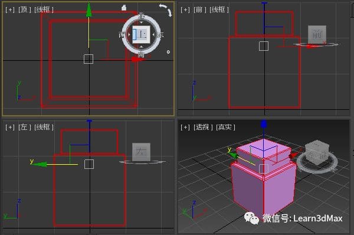Select the 上 face on the top ViewCube
The image size is (354, 235).
(x=141, y=35)
